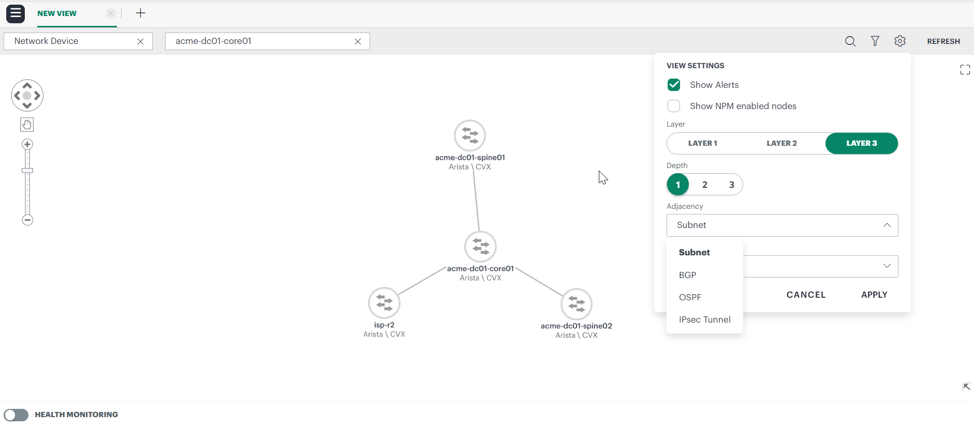974x428 pixels.
Task: Toggle the Health Monitoring switch
Action: [x=16, y=415]
